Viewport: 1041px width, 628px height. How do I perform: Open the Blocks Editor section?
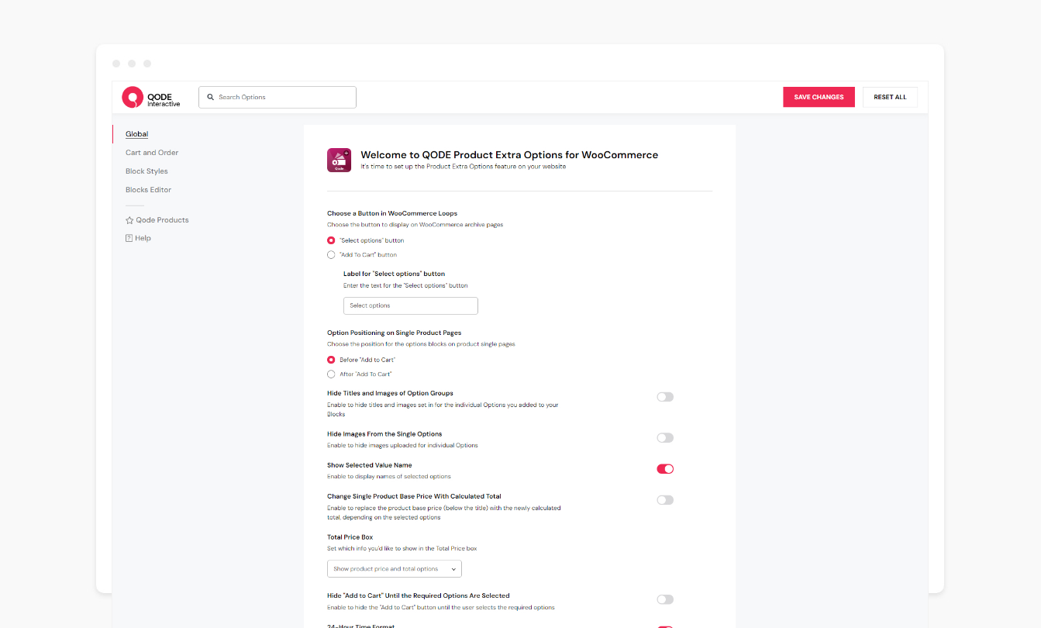148,190
